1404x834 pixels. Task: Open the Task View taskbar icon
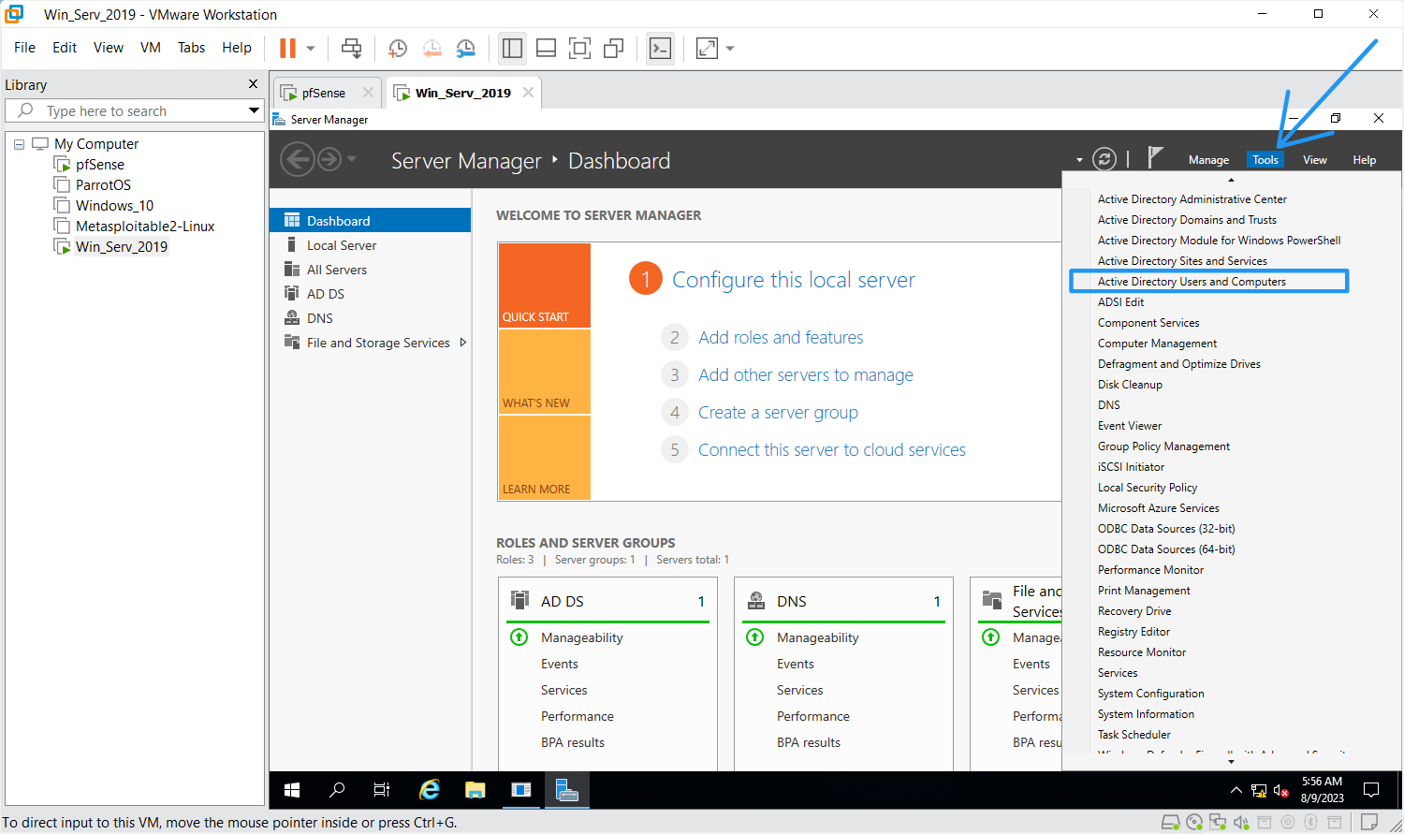[382, 790]
